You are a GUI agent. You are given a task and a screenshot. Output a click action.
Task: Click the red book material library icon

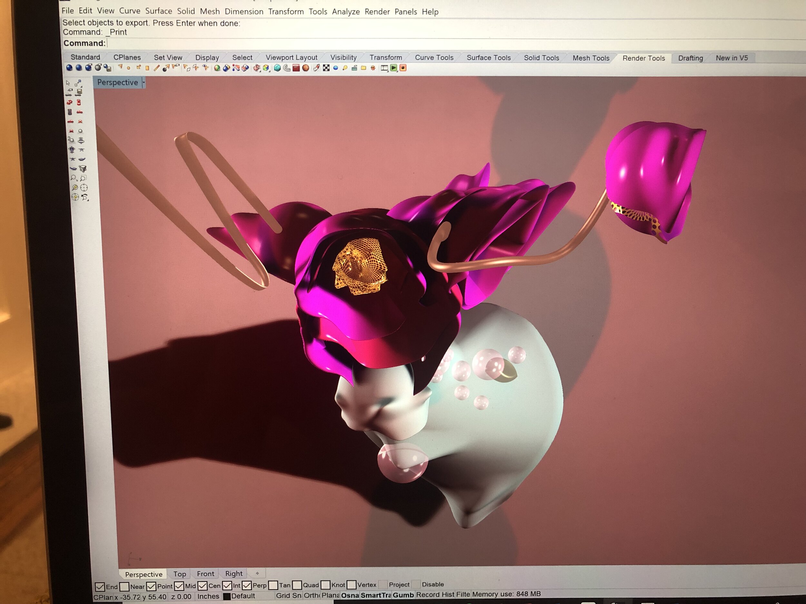[296, 68]
